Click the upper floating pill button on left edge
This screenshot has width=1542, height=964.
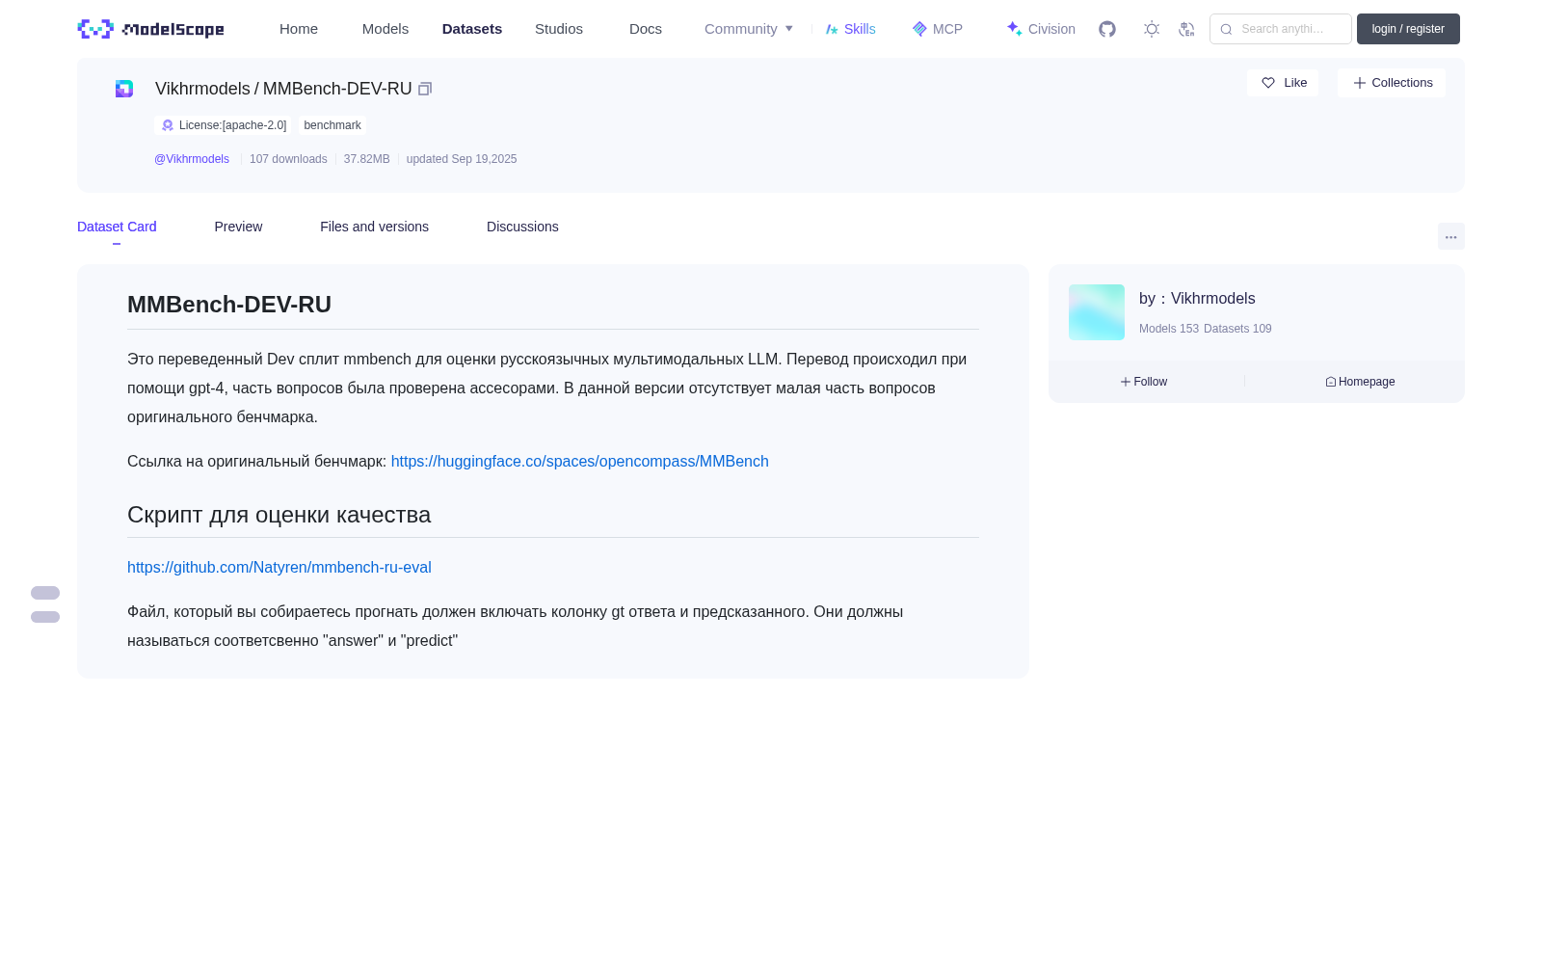pyautogui.click(x=45, y=593)
